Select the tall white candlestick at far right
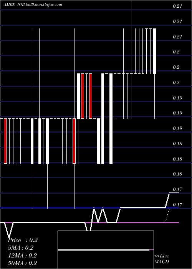The height and width of the screenshot is (269, 192). [x=155, y=51]
